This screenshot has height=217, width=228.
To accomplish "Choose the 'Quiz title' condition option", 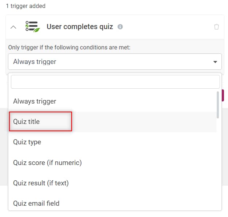I will pos(27,122).
